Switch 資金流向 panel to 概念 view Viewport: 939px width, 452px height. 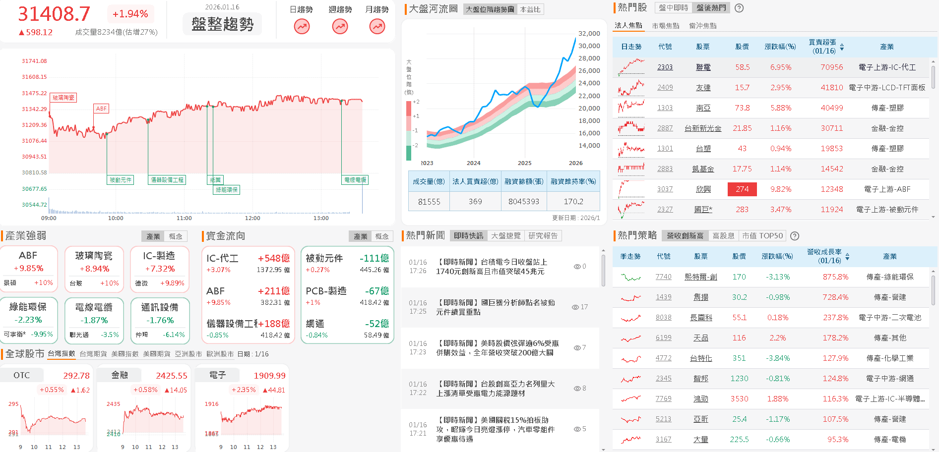click(382, 236)
